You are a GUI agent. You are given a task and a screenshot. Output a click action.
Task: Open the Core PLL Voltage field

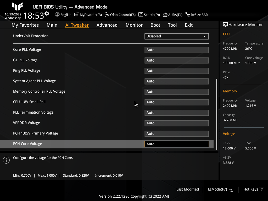pos(176,50)
